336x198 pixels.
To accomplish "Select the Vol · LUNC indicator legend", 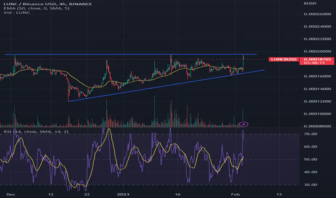I will point(17,12).
